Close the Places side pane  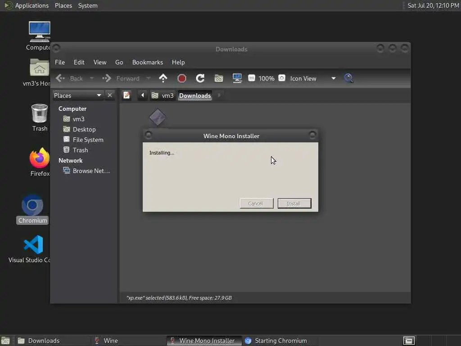[x=110, y=96]
